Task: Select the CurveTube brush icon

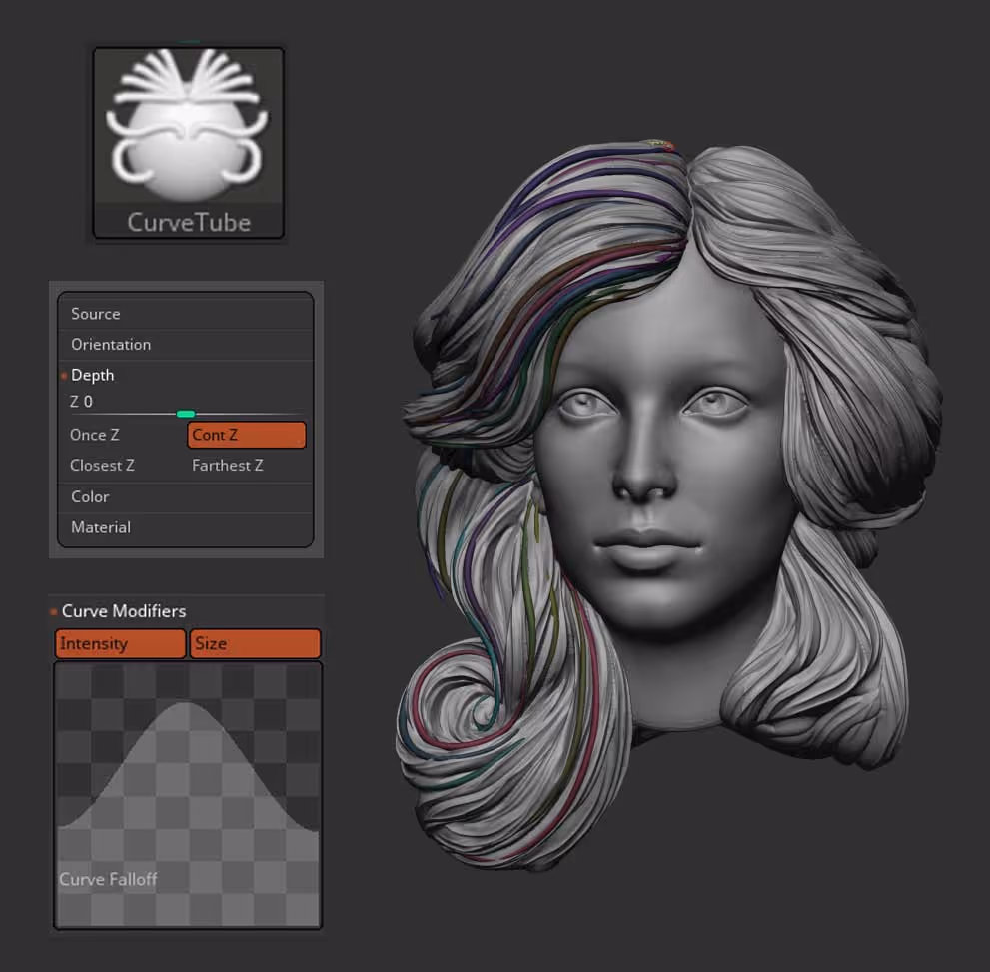Action: click(189, 143)
